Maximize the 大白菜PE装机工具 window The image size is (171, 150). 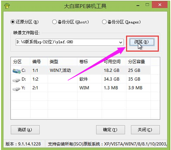(147, 5)
